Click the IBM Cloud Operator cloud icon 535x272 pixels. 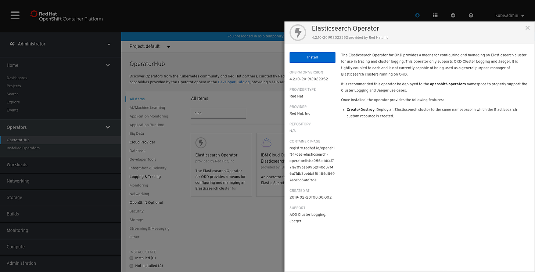[266, 142]
